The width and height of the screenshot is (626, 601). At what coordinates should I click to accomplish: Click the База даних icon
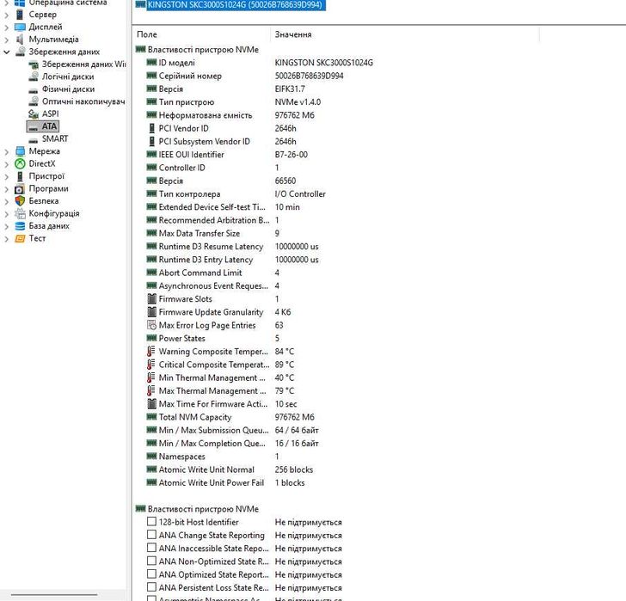tap(20, 226)
